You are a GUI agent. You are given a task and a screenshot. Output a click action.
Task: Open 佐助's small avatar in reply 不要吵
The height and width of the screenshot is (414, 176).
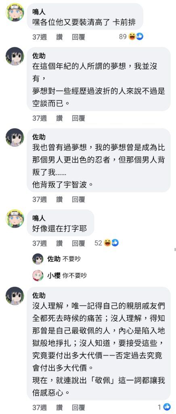click(x=38, y=259)
